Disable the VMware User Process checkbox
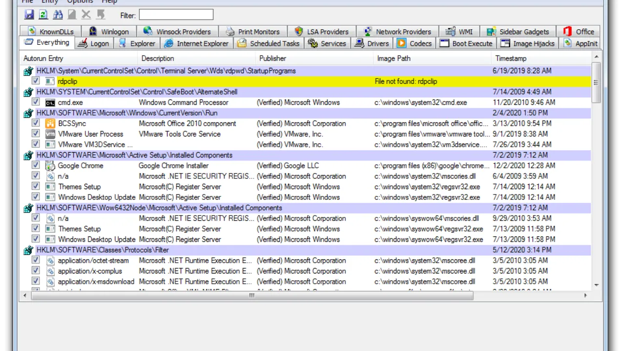 pos(36,134)
